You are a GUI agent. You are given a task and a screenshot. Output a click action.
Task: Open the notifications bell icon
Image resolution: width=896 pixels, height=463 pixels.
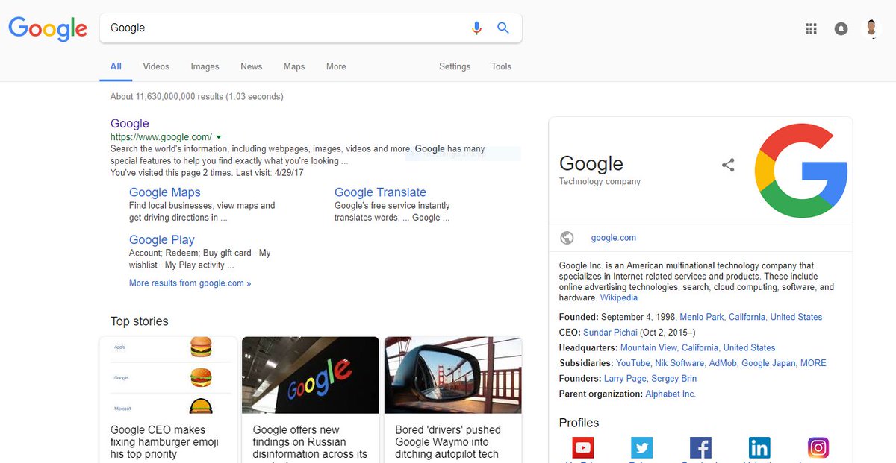pos(841,28)
